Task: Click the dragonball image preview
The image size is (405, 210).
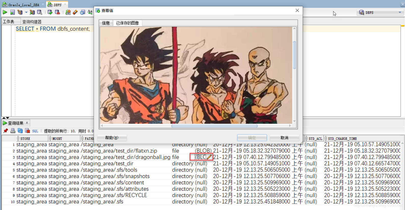Action: (196, 75)
